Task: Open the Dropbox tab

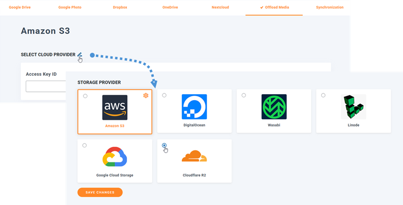Action: [x=120, y=7]
